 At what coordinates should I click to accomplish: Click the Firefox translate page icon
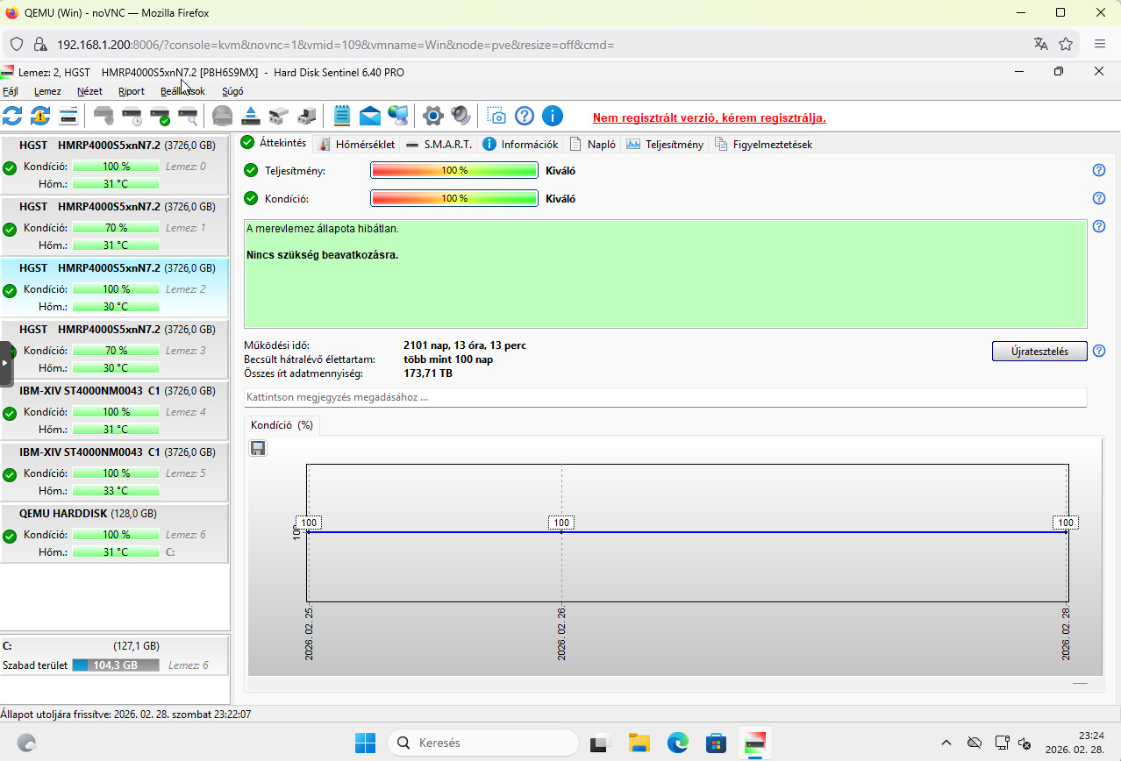tap(1040, 44)
